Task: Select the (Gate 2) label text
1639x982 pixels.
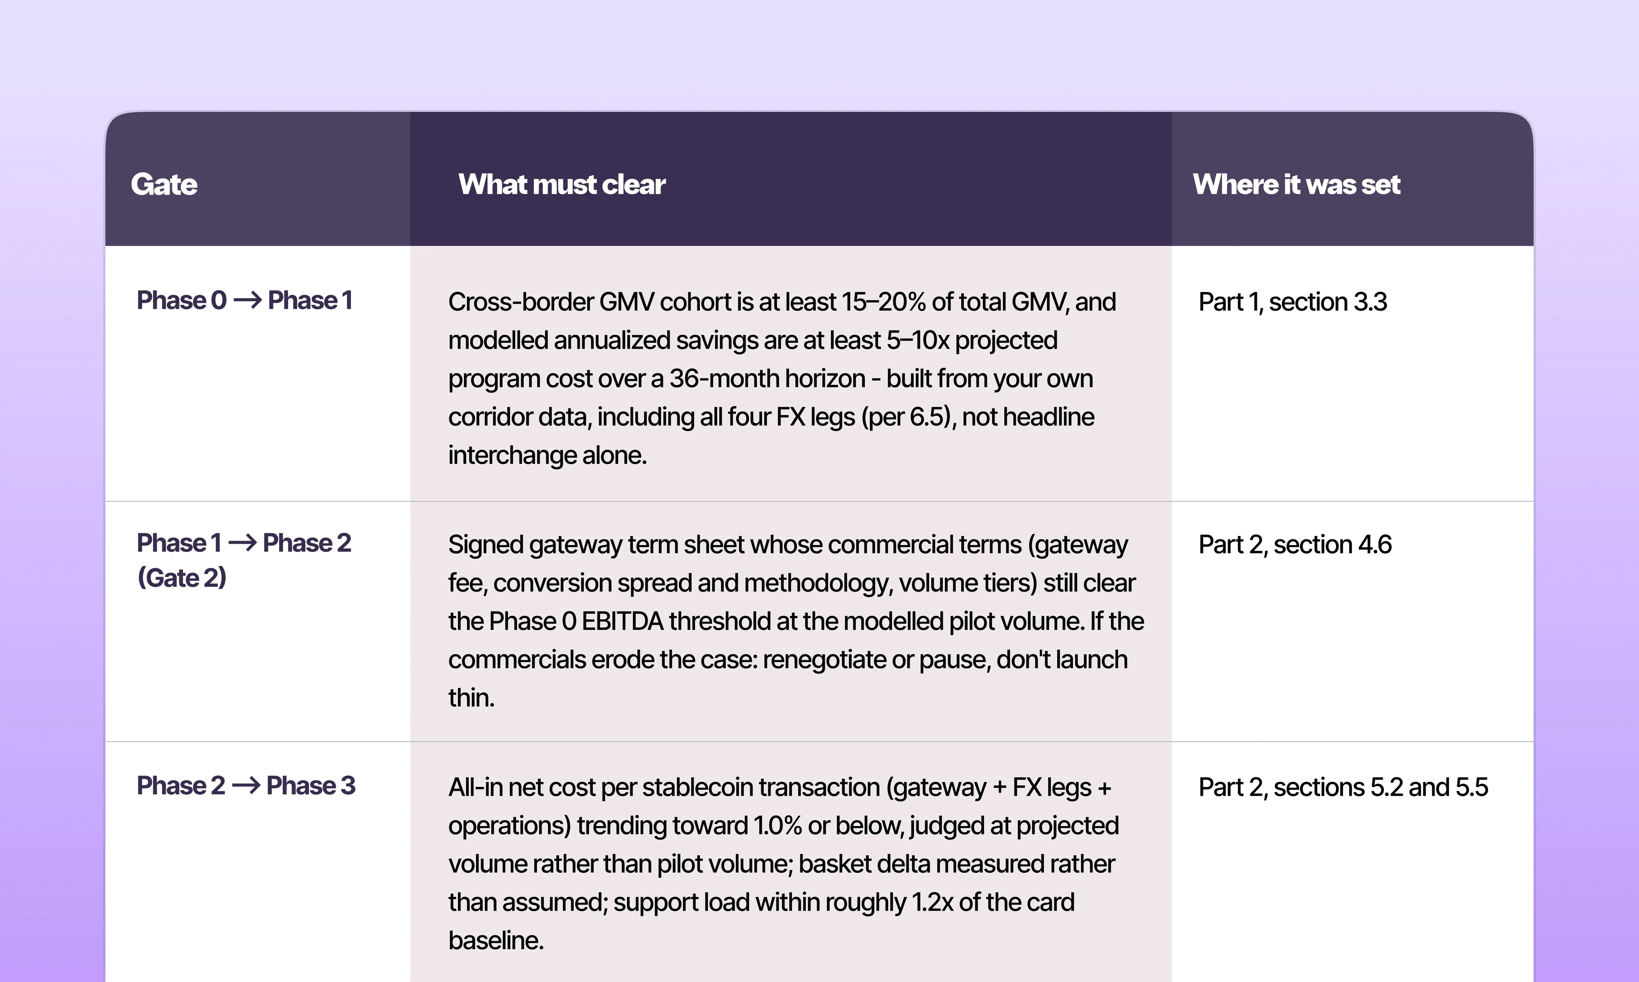Action: click(182, 578)
